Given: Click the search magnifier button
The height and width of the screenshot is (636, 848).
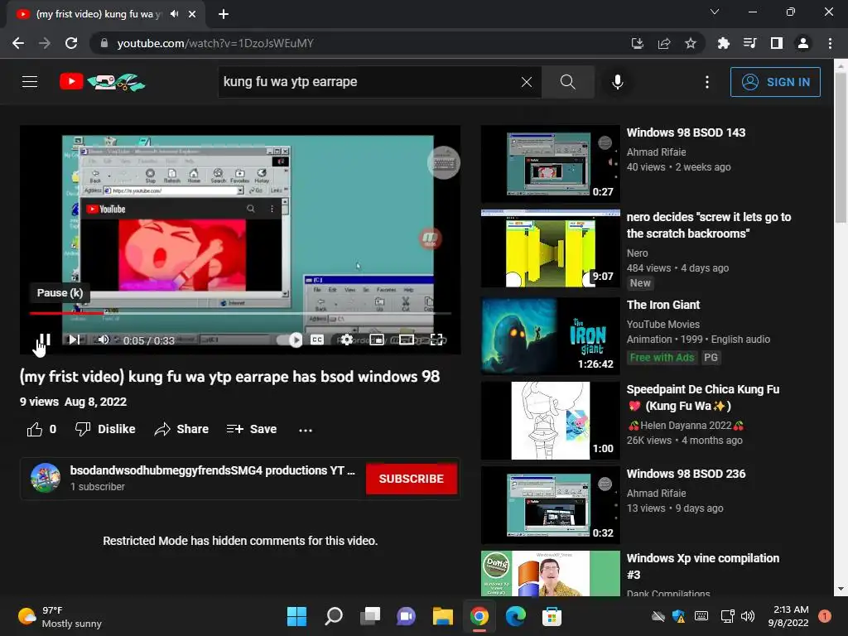Looking at the screenshot, I should point(568,82).
